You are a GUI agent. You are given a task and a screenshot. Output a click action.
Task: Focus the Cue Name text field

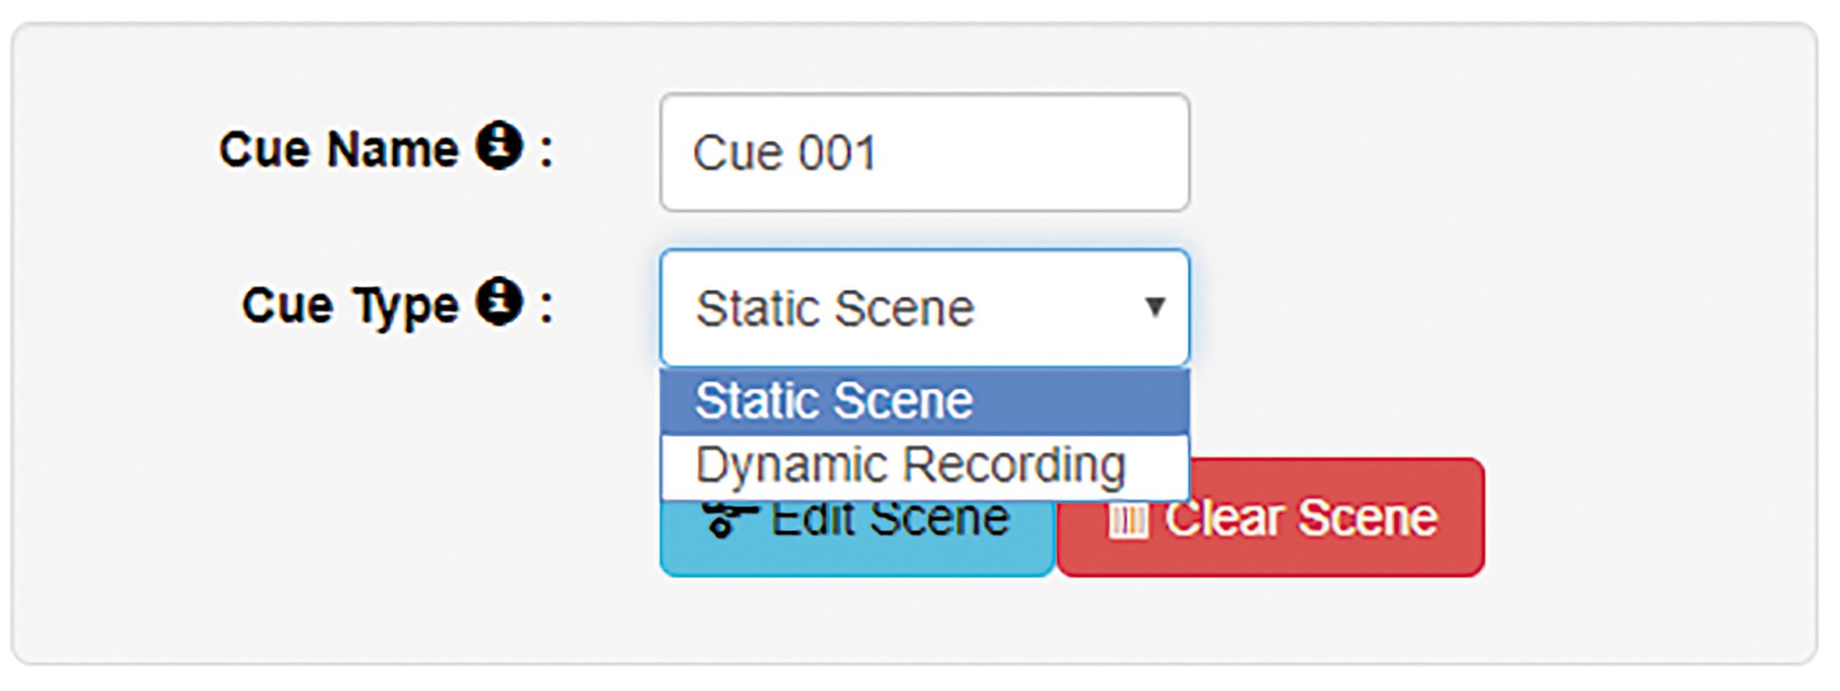[925, 152]
